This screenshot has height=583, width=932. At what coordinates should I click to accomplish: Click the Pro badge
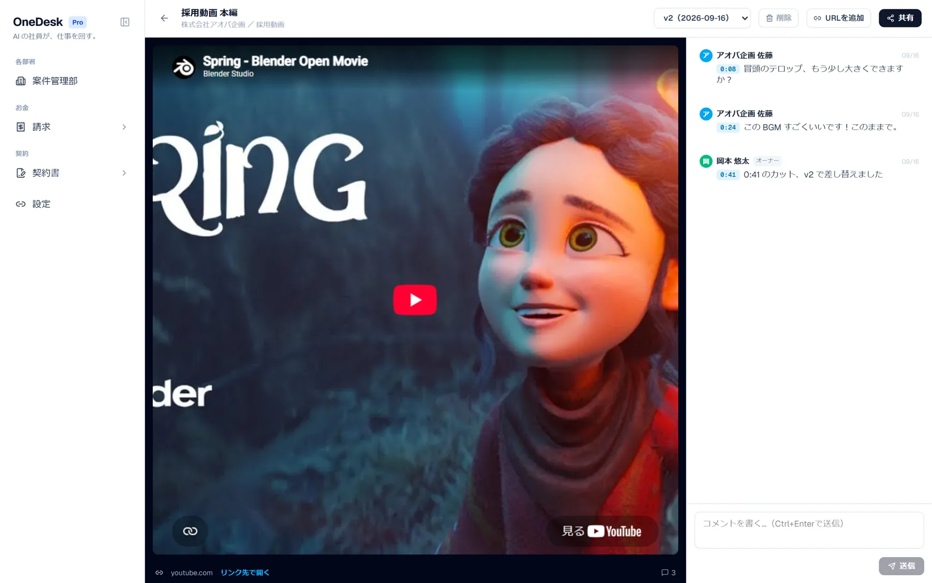pyautogui.click(x=78, y=22)
